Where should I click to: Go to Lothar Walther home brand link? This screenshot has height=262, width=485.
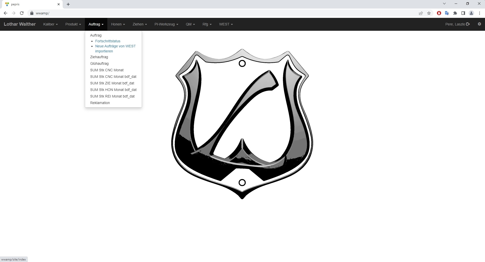pos(20,24)
